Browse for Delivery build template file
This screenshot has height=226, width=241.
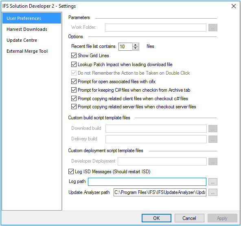[213, 139]
